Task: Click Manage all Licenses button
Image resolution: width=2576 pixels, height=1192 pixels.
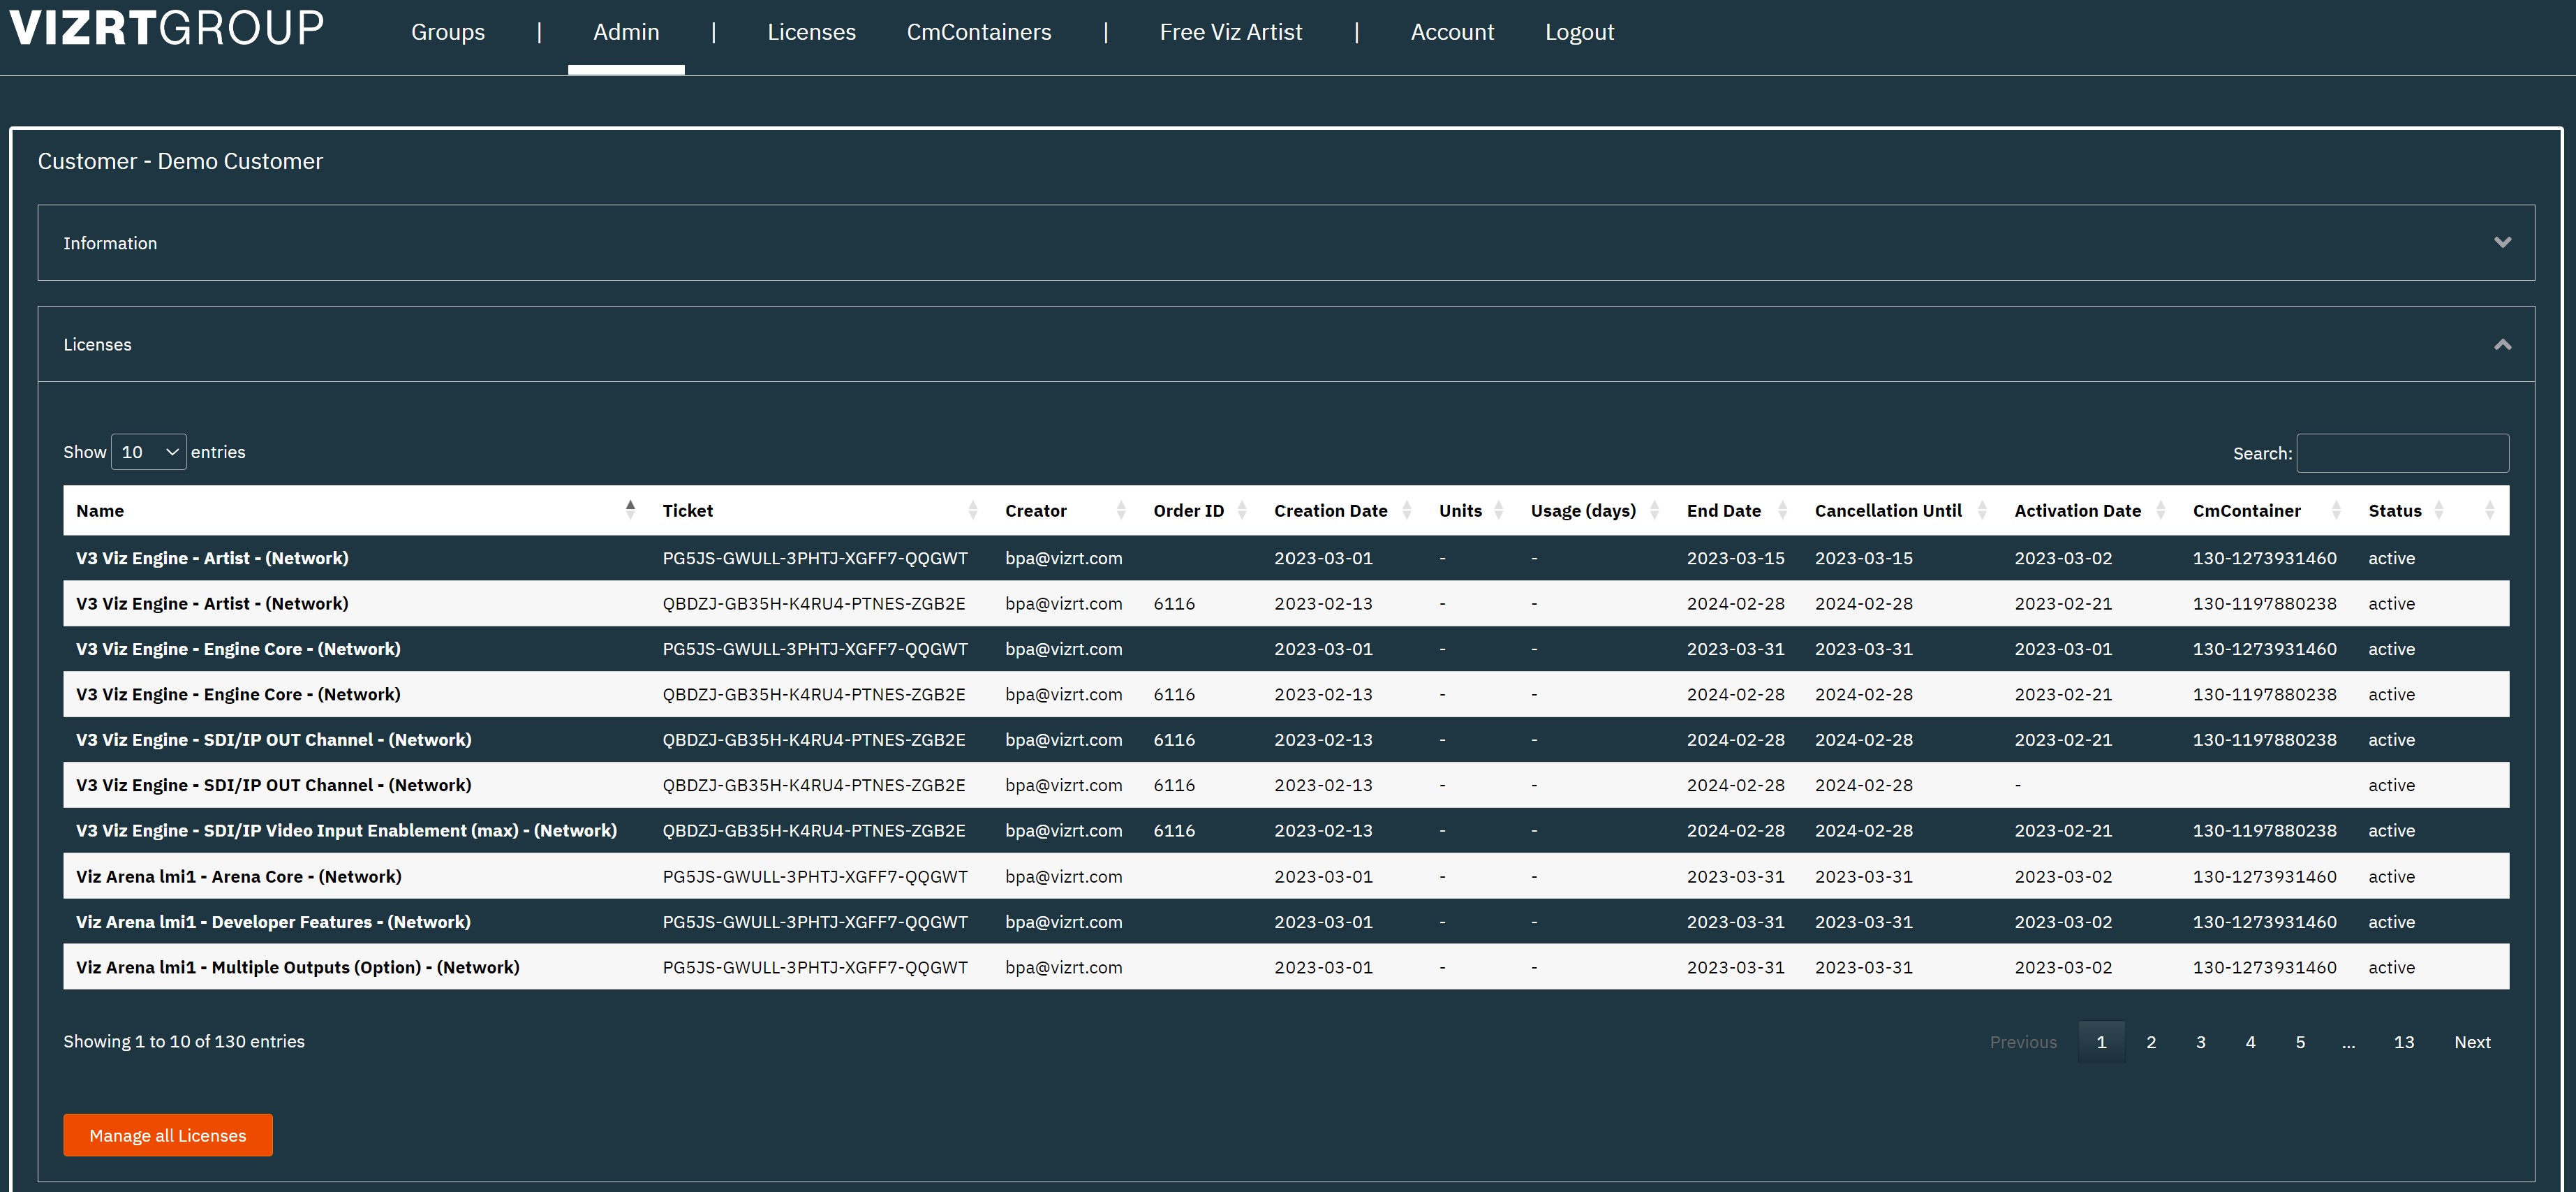Action: [168, 1135]
